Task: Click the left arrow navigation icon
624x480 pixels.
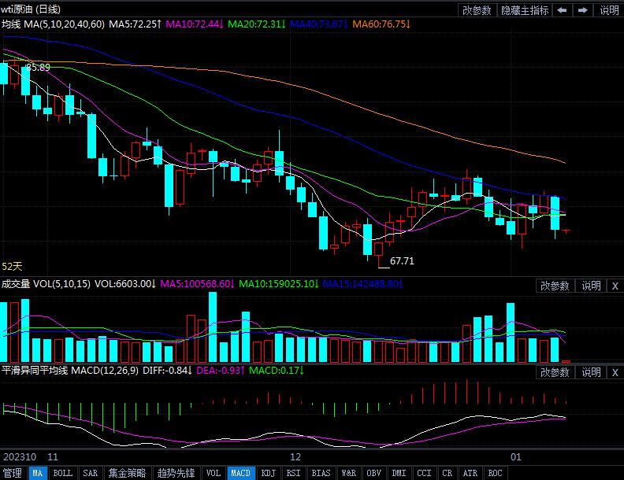Action: [x=563, y=10]
